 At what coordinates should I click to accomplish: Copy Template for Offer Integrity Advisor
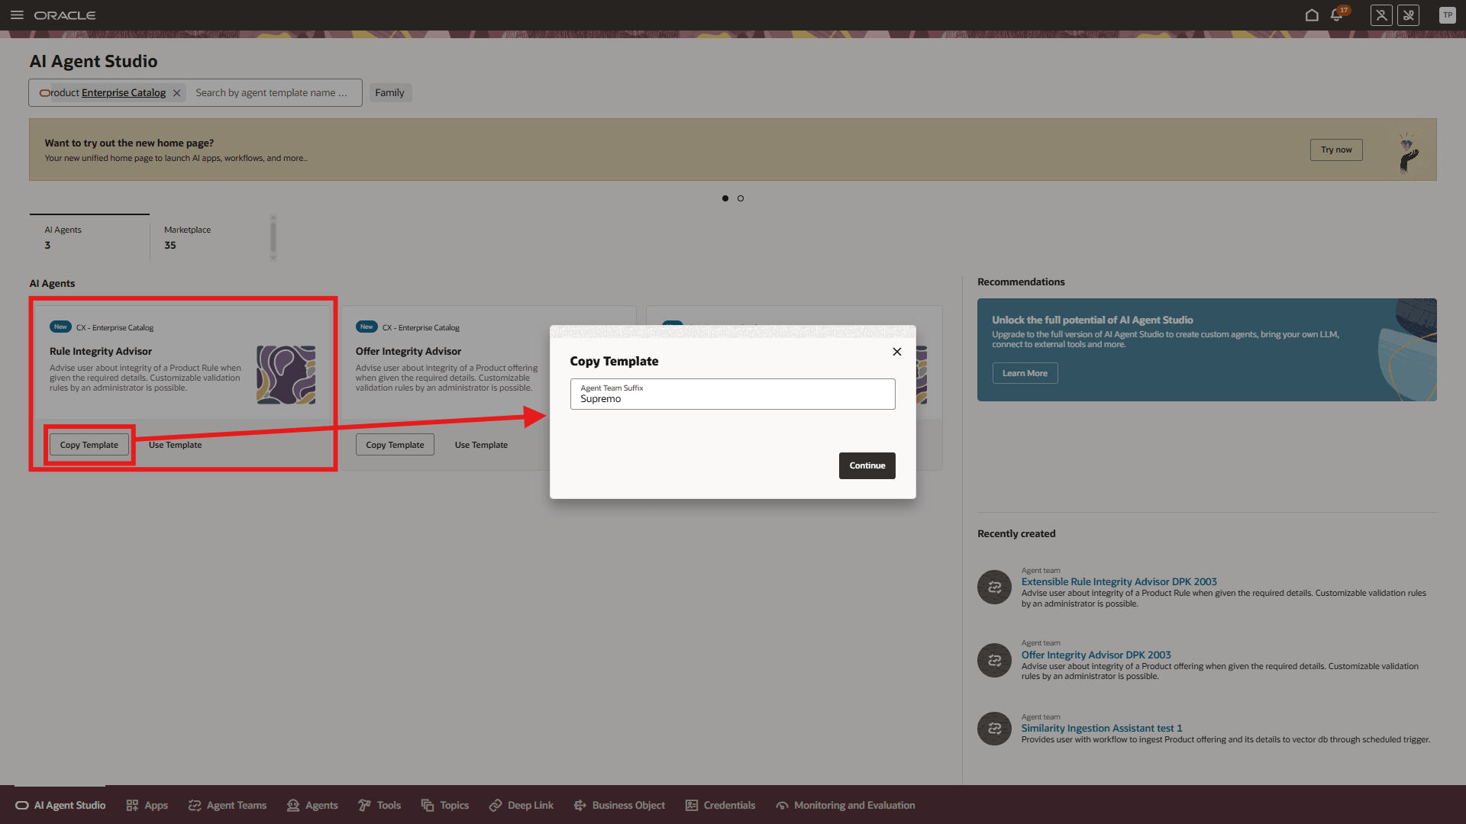point(395,445)
